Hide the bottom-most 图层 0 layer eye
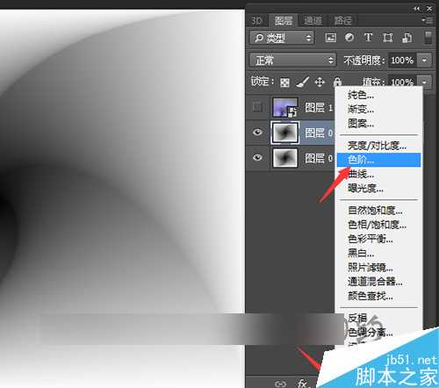439x388 pixels. 257,158
